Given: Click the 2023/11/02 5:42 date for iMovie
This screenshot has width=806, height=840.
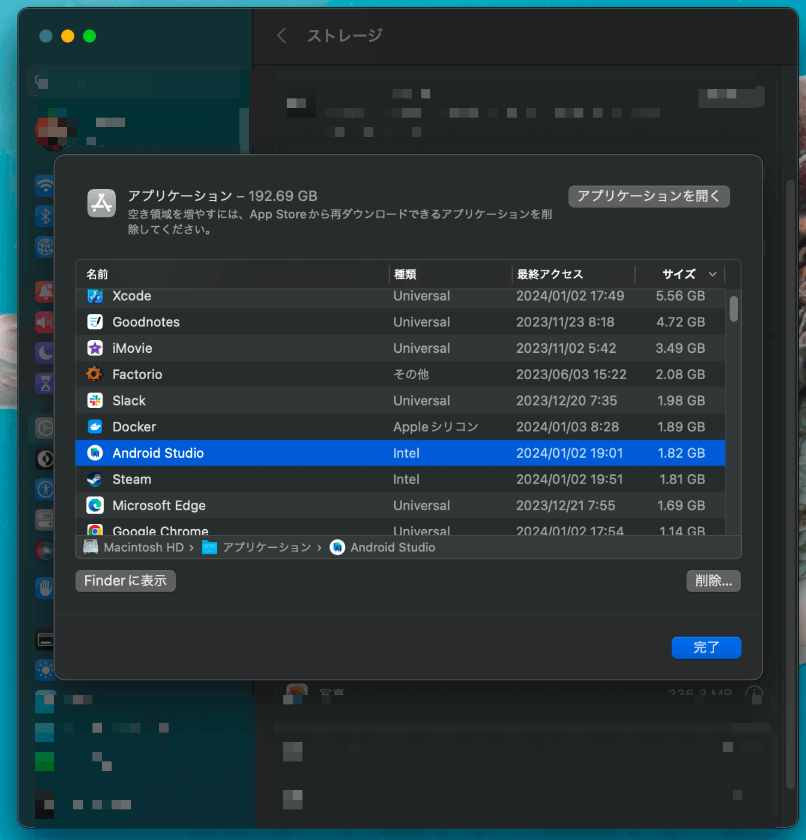Looking at the screenshot, I should coord(566,348).
